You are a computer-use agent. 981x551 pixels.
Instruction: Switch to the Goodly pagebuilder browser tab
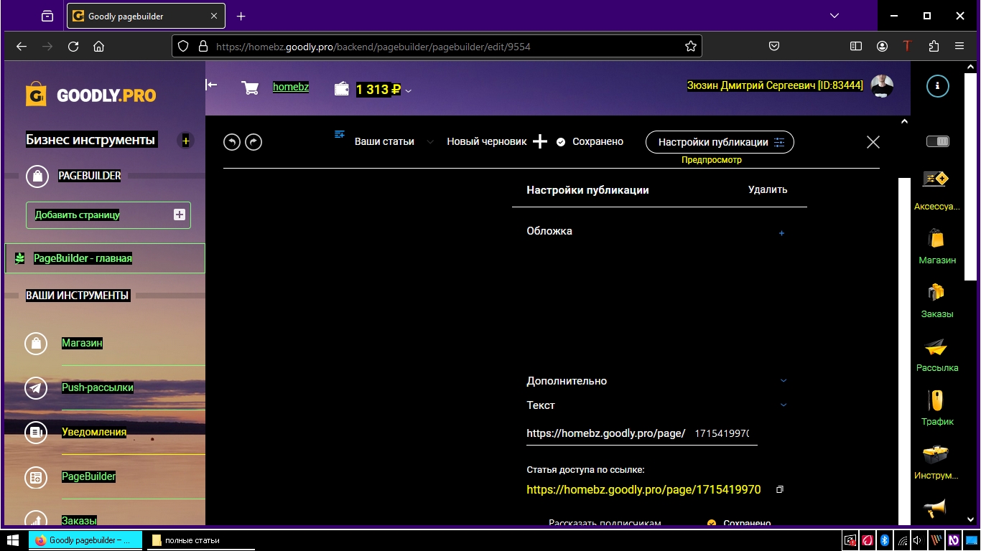point(147,16)
